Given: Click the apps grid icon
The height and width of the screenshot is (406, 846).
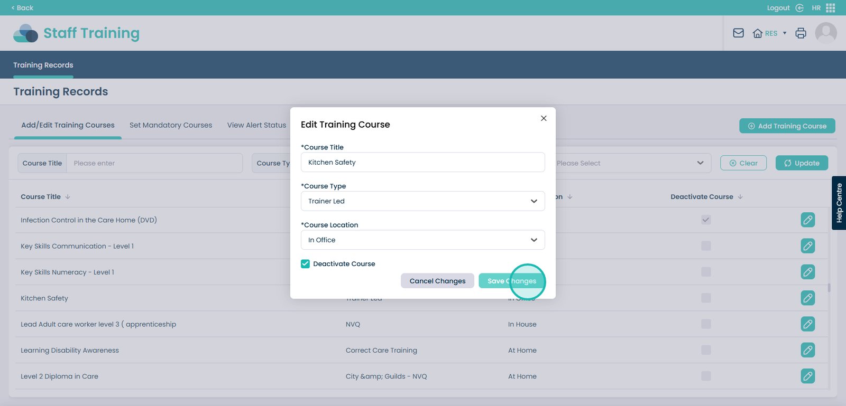Looking at the screenshot, I should click(831, 8).
